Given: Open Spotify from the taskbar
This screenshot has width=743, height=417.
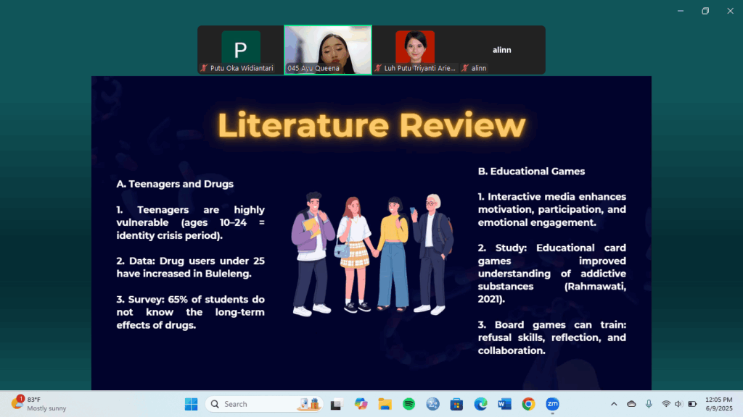Looking at the screenshot, I should (x=409, y=404).
